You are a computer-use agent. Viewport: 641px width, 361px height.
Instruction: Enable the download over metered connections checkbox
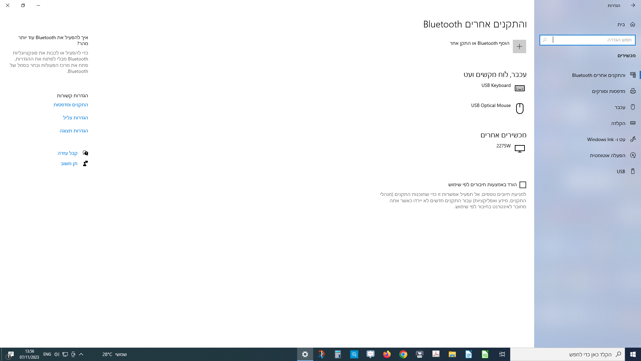[523, 185]
